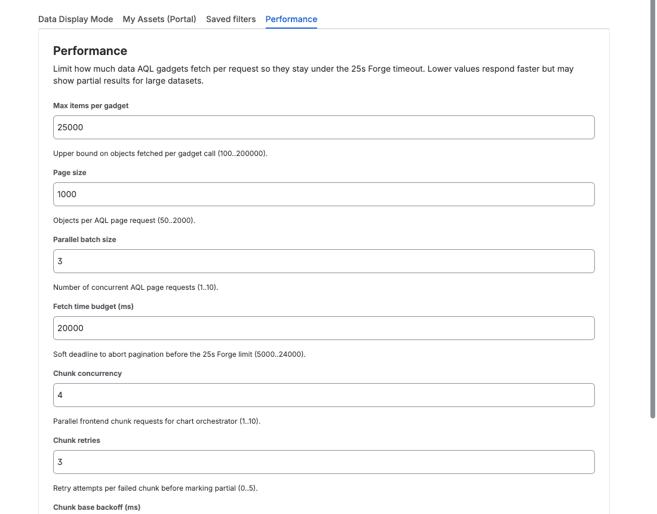This screenshot has width=657, height=514.
Task: Click the 'Parallel frontend chunk requests' hint
Action: point(156,421)
